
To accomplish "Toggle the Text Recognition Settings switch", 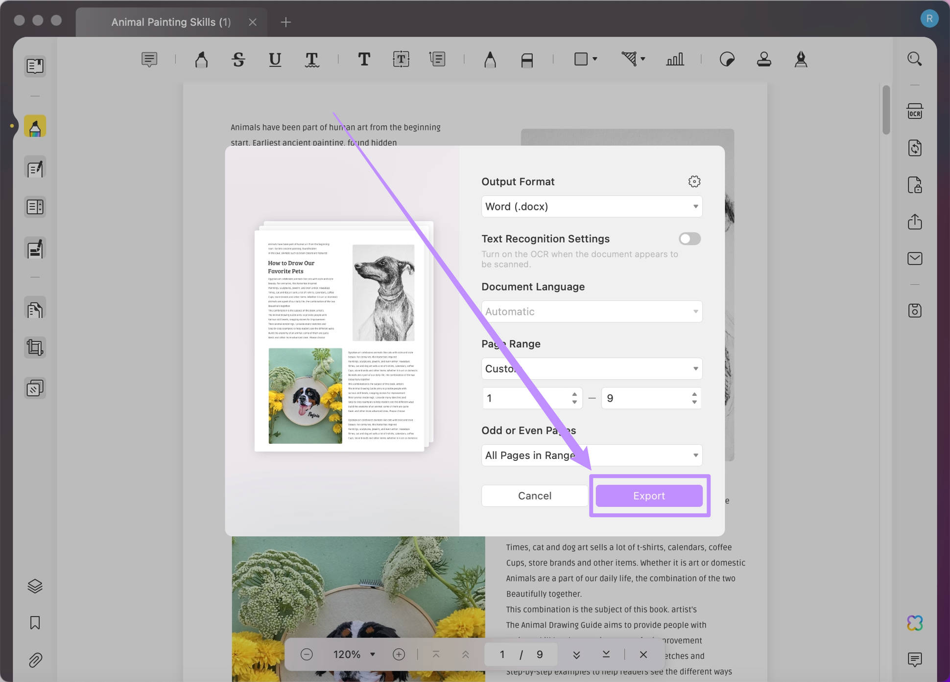I will tap(689, 239).
